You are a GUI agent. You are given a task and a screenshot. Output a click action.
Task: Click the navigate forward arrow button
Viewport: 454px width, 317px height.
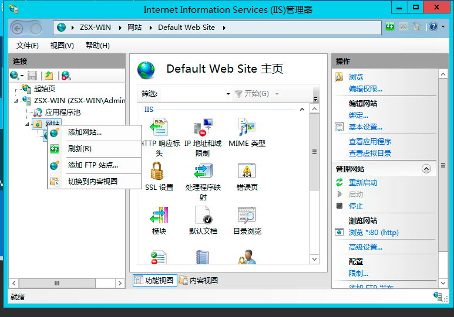36,28
